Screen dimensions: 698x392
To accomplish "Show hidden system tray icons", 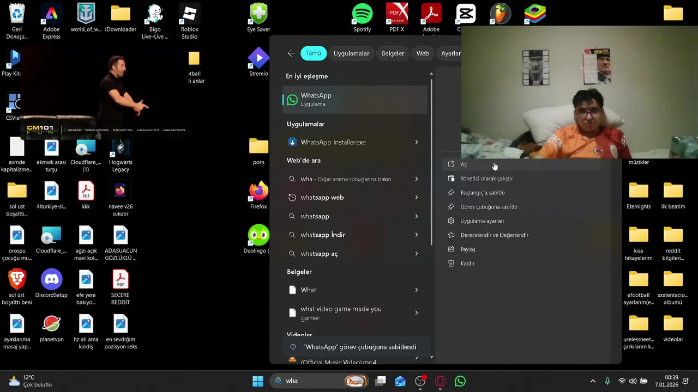I will [593, 381].
